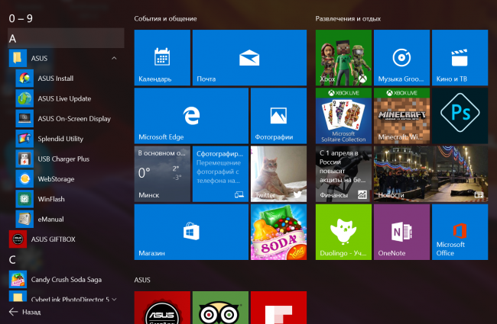
Task: Launch the Microsoft Edge tile
Action: tap(191, 116)
